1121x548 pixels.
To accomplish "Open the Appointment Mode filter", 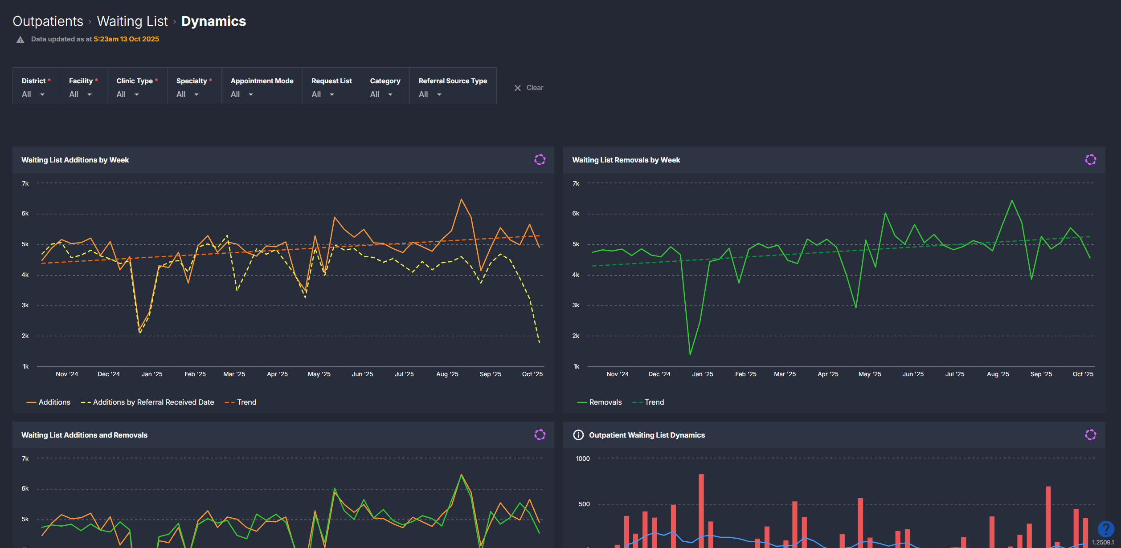I will click(242, 94).
